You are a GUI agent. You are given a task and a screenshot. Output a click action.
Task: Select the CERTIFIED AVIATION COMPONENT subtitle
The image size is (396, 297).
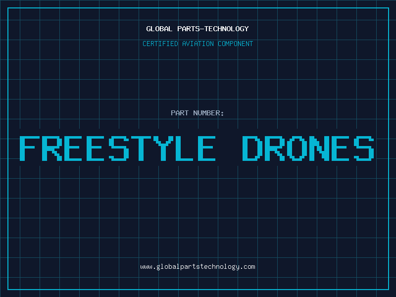tap(198, 44)
